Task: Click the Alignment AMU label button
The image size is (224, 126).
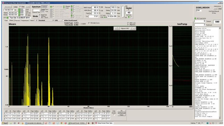Action: [125, 28]
